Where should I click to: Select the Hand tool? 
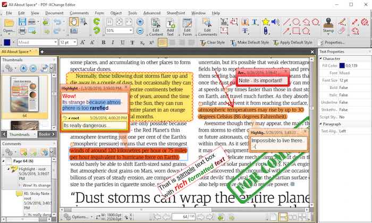pyautogui.click(x=73, y=22)
